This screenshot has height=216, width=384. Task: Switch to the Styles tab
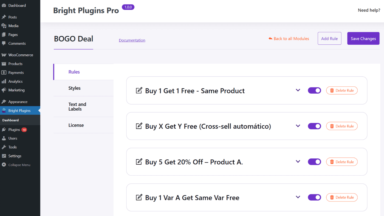(x=75, y=88)
